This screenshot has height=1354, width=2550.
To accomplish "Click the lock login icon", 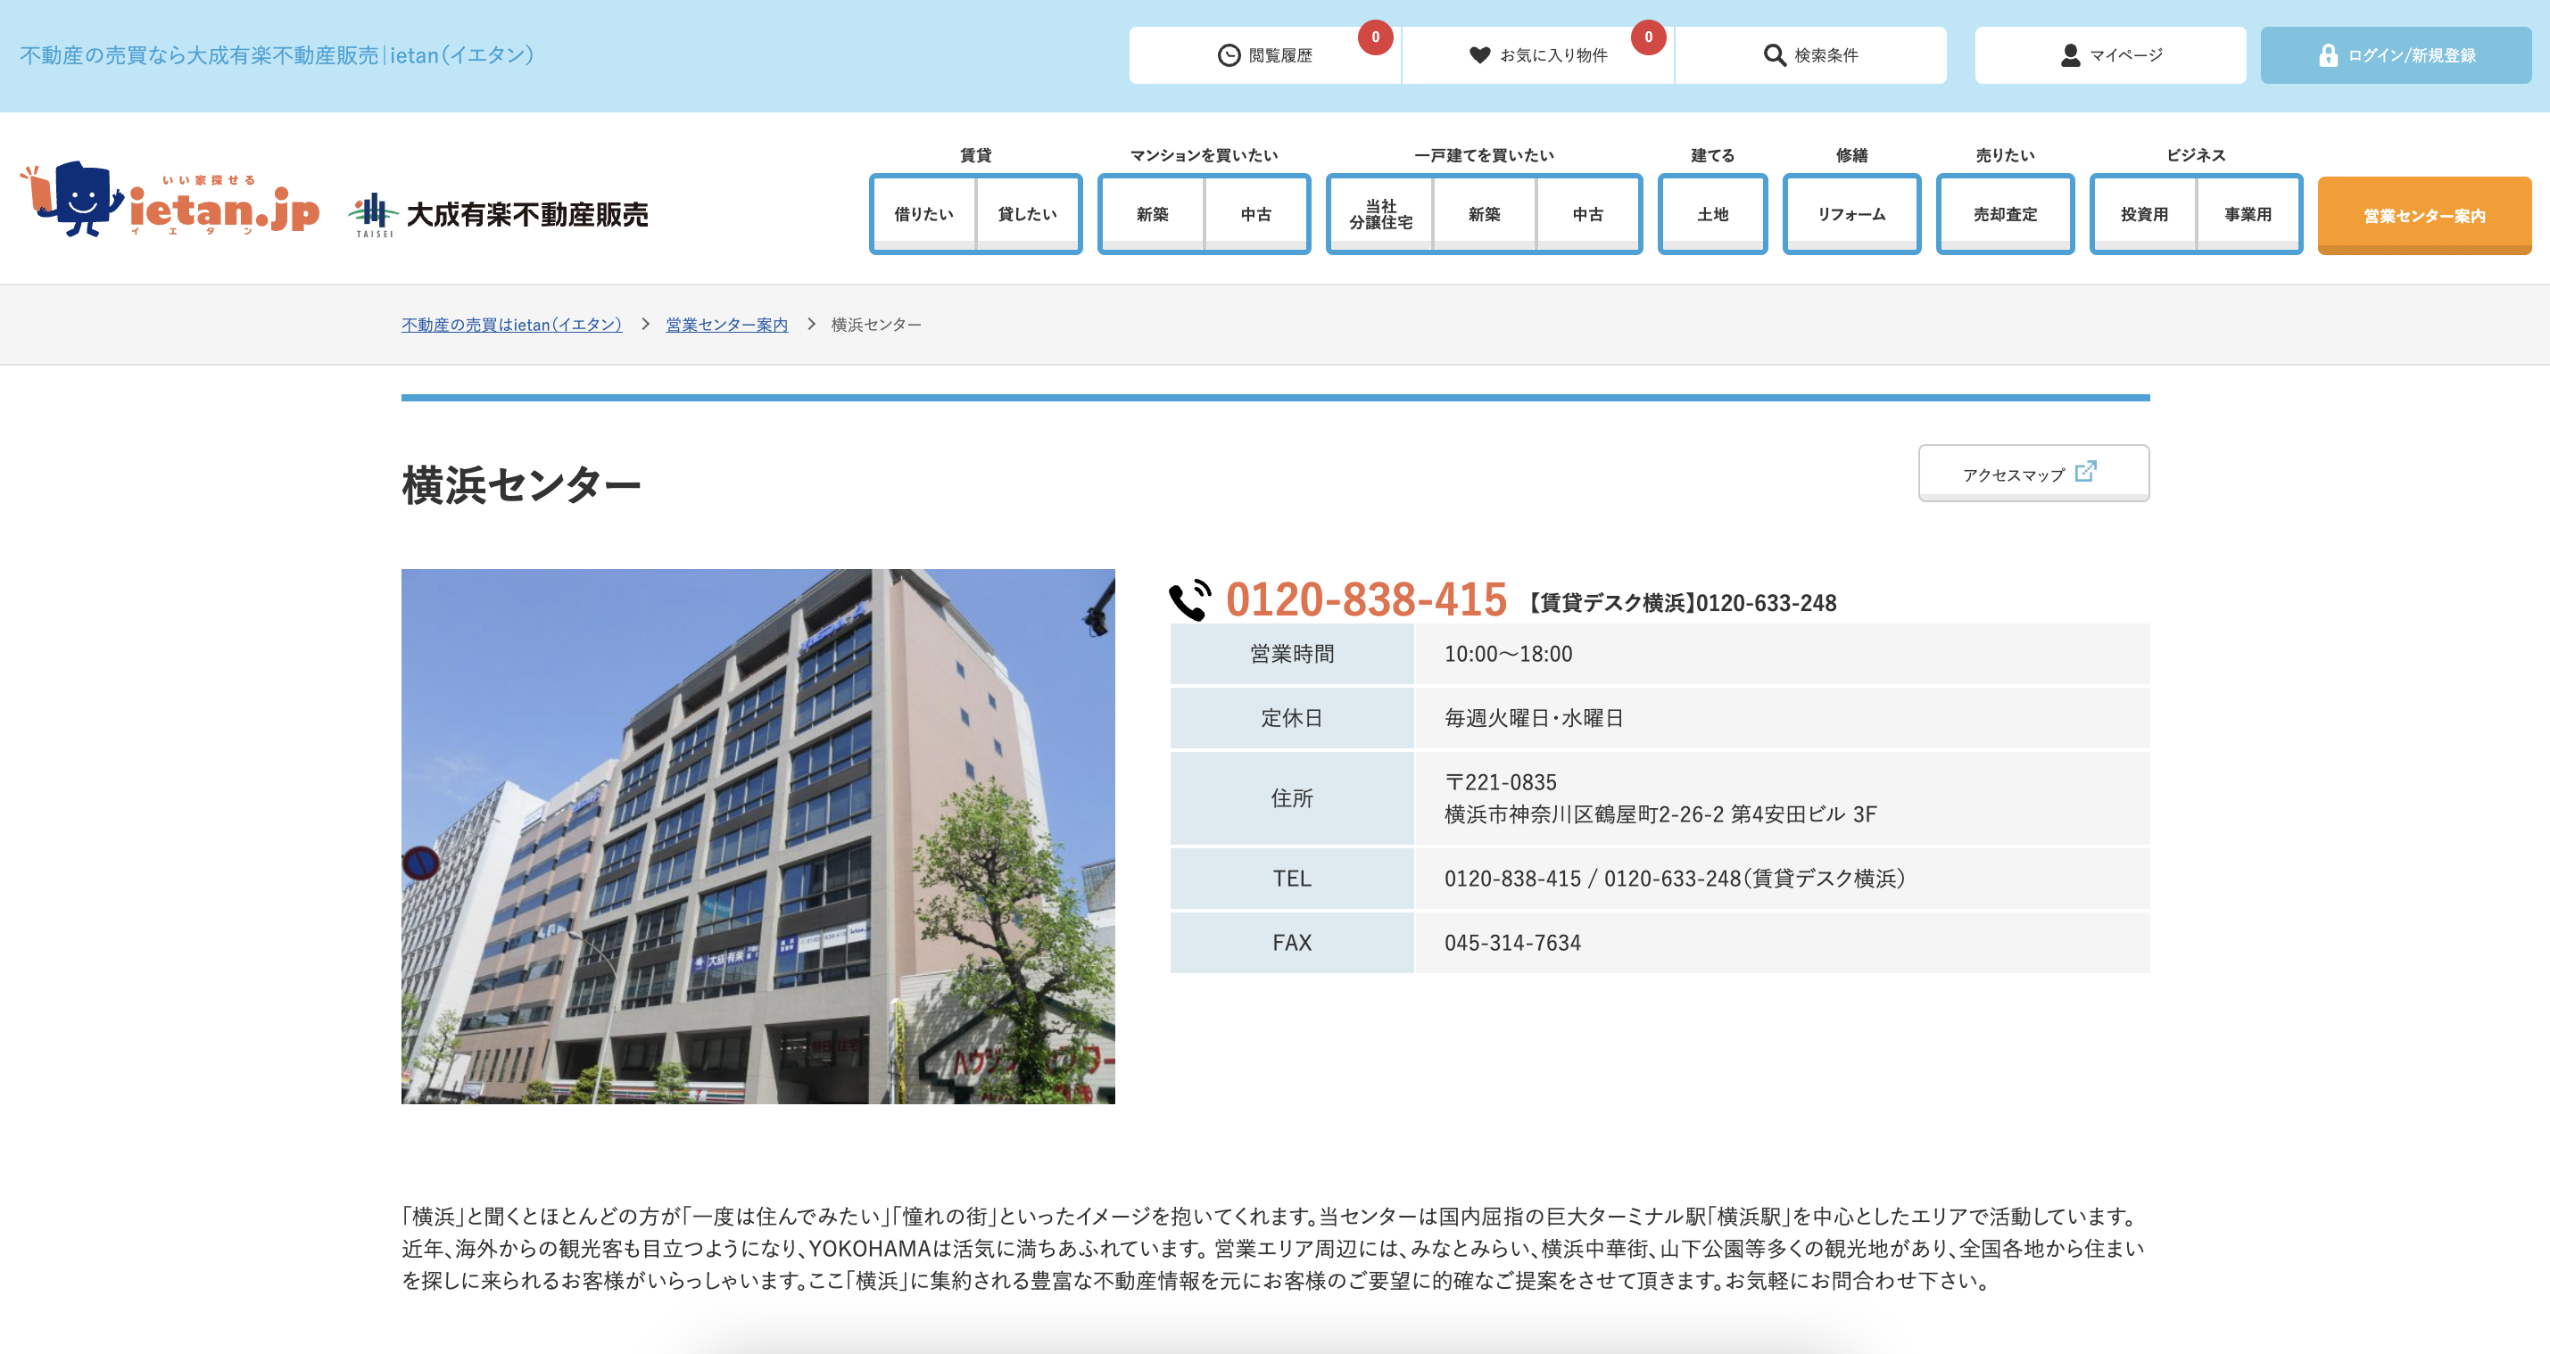I will tap(2328, 55).
